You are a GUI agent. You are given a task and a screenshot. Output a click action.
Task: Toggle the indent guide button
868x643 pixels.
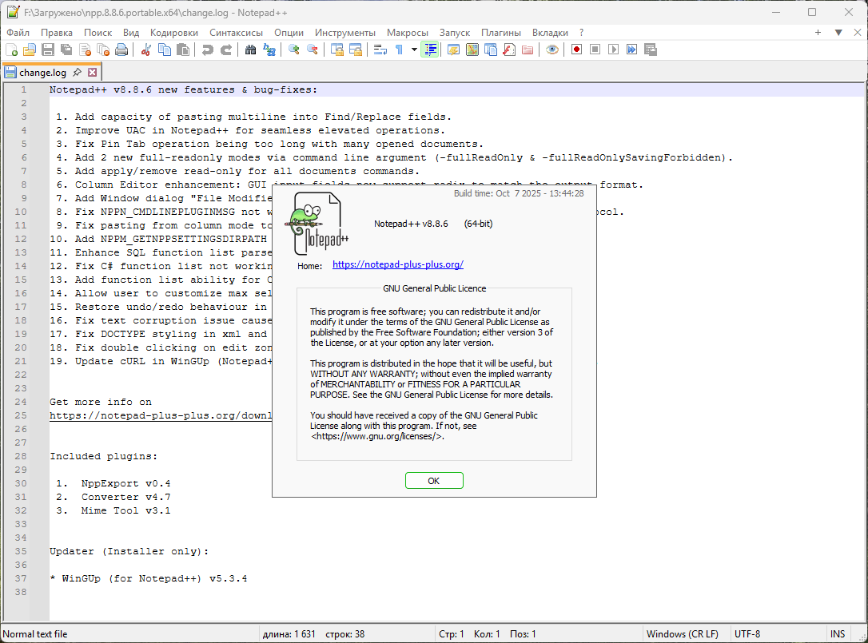pos(431,50)
